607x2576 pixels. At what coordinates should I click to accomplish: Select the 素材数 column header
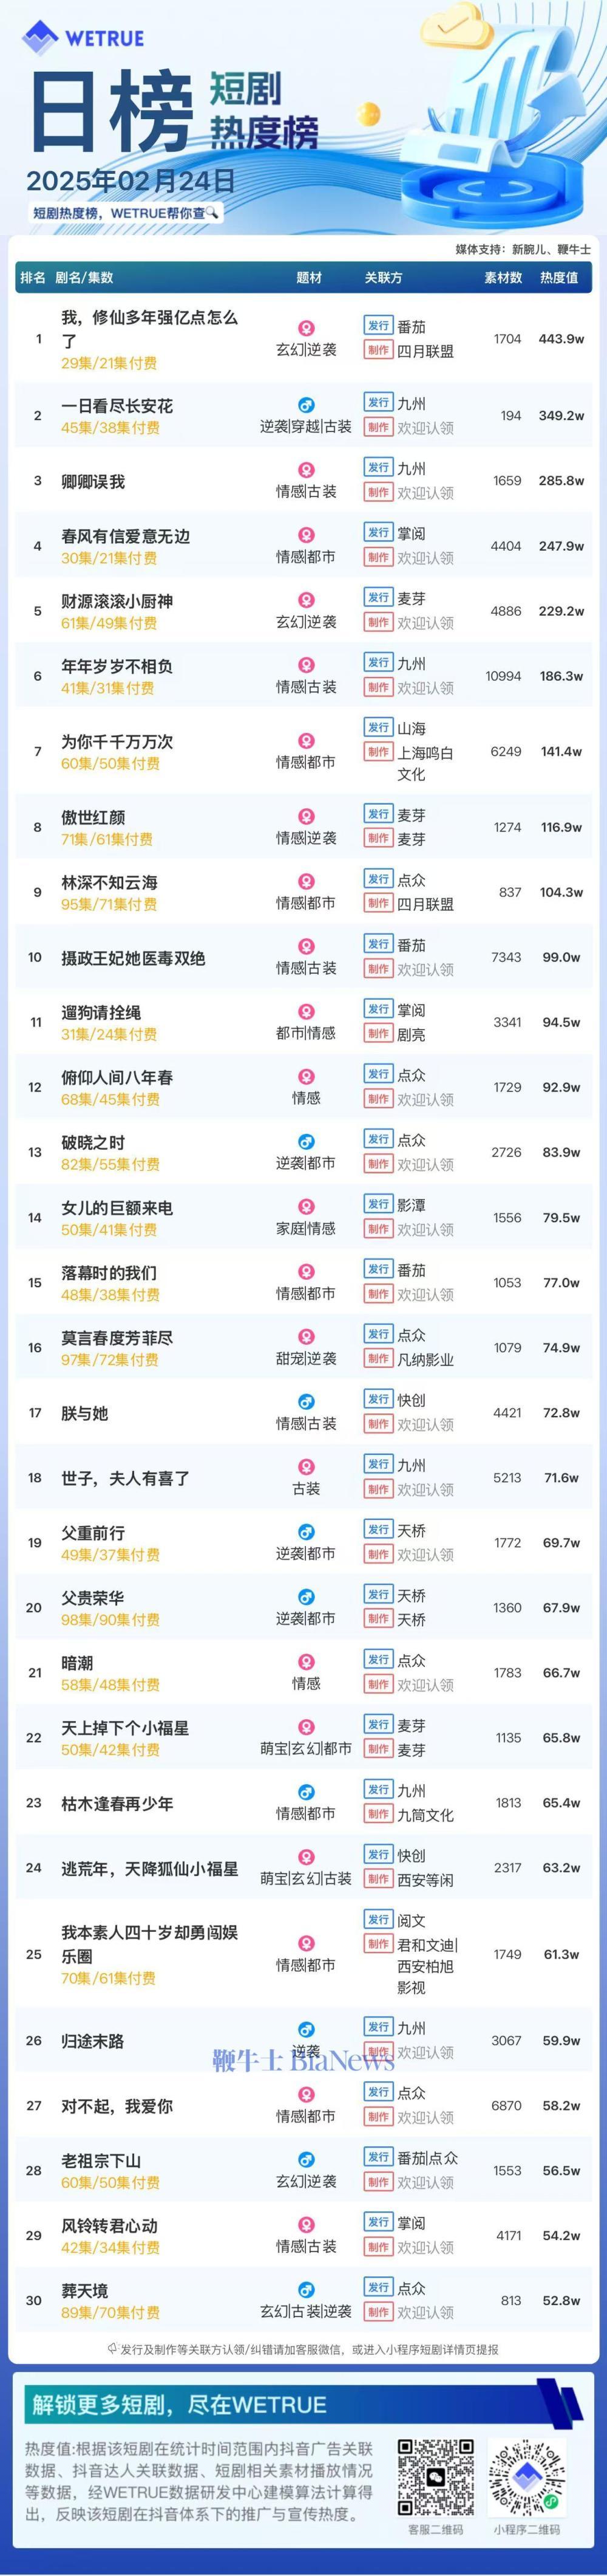(x=503, y=278)
